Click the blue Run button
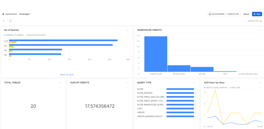 pyautogui.click(x=257, y=14)
